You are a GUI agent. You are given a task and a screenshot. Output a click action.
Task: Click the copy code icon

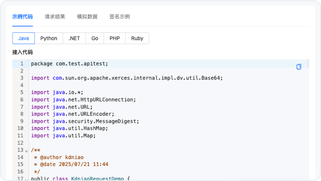[299, 67]
